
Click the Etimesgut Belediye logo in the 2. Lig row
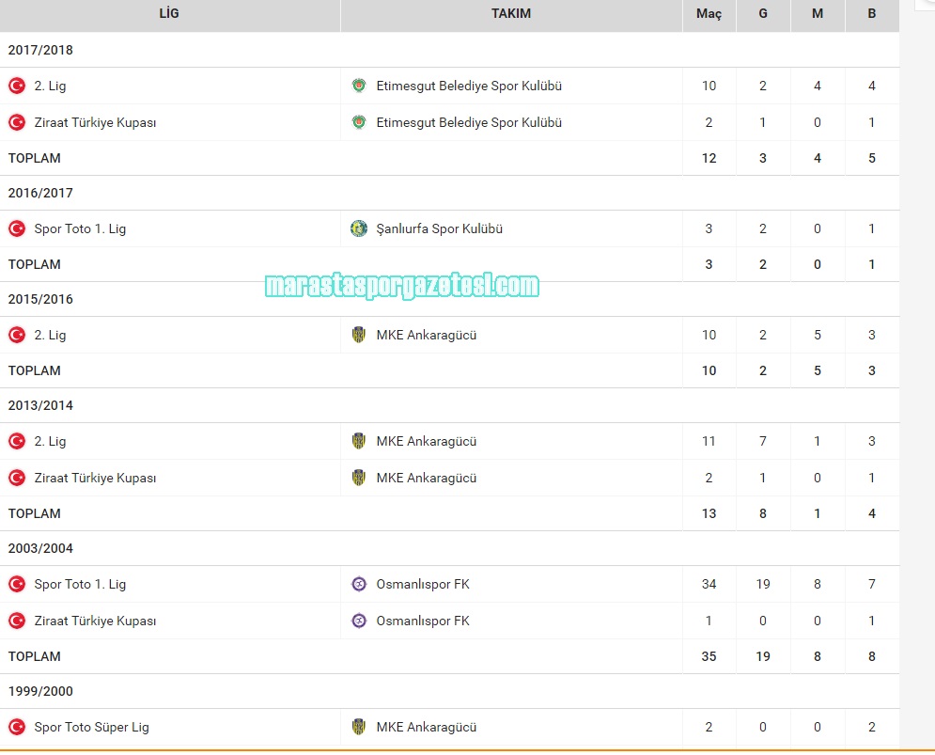(359, 86)
